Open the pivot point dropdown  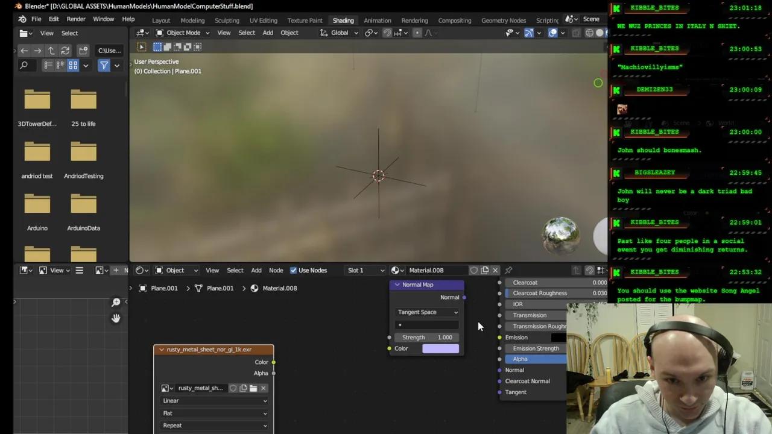click(x=370, y=33)
